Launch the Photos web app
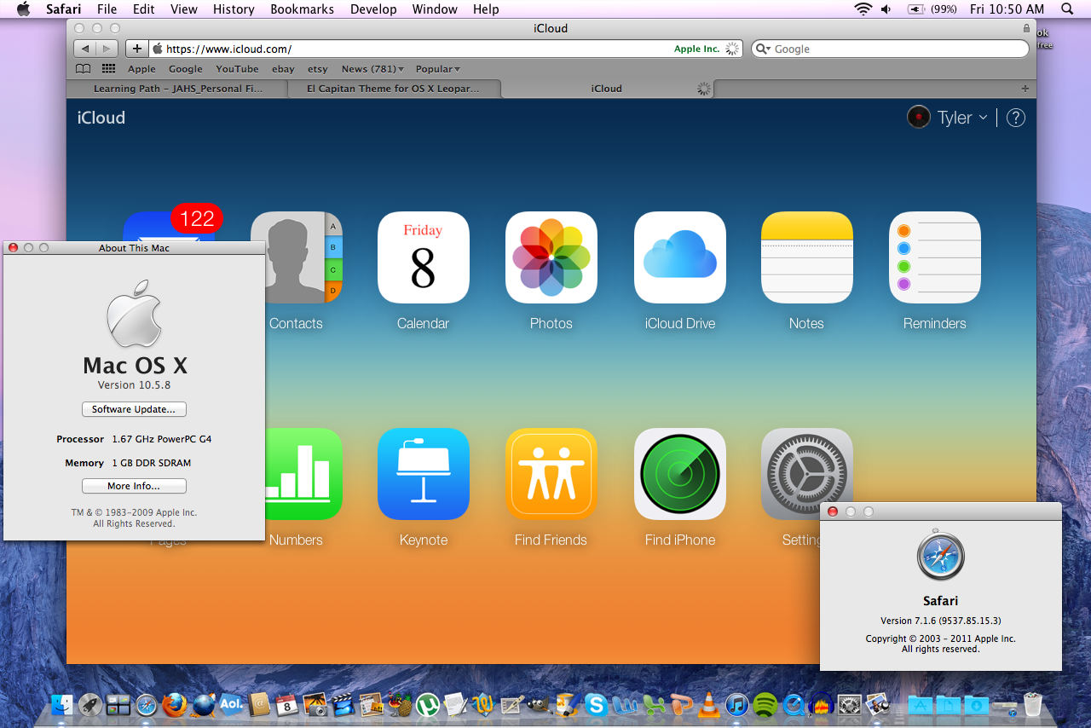This screenshot has width=1091, height=728. pos(551,257)
